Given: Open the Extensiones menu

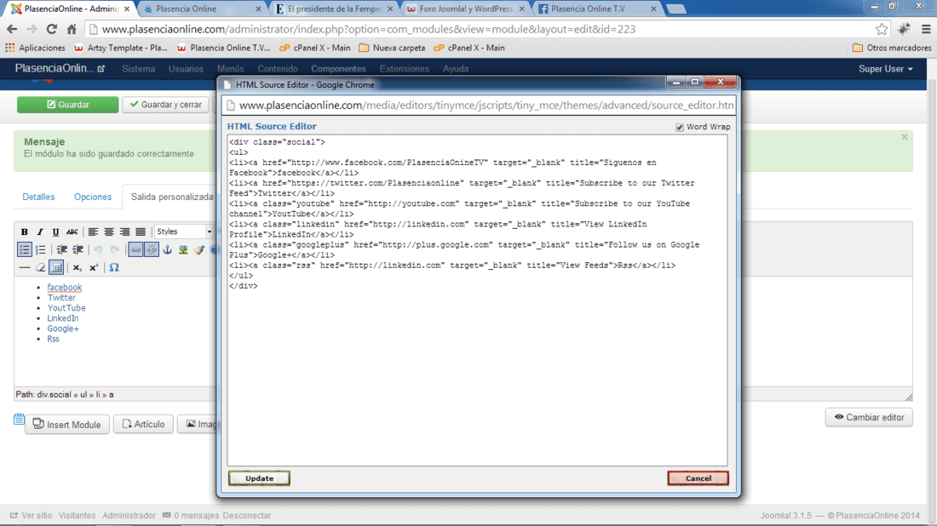Looking at the screenshot, I should (x=404, y=69).
